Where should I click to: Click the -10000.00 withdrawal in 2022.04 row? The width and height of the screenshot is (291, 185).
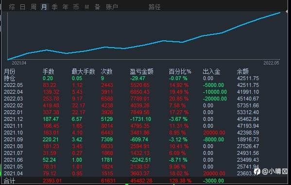215,92
